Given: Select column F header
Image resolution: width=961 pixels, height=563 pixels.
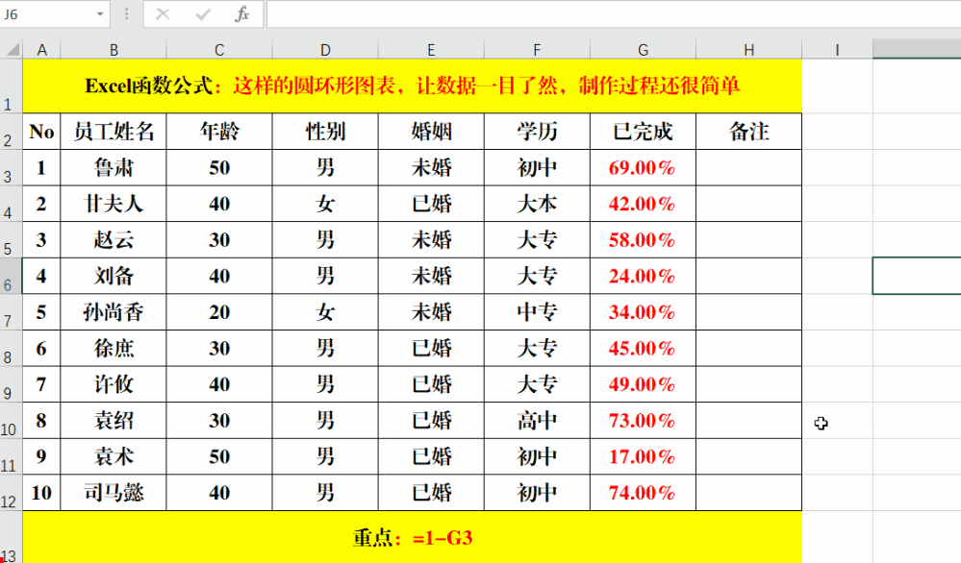Looking at the screenshot, I should click(537, 50).
